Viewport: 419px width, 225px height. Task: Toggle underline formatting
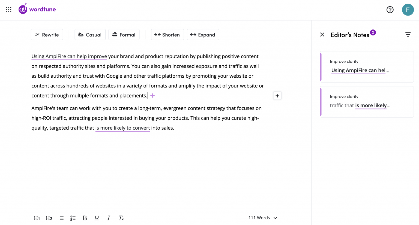click(97, 218)
